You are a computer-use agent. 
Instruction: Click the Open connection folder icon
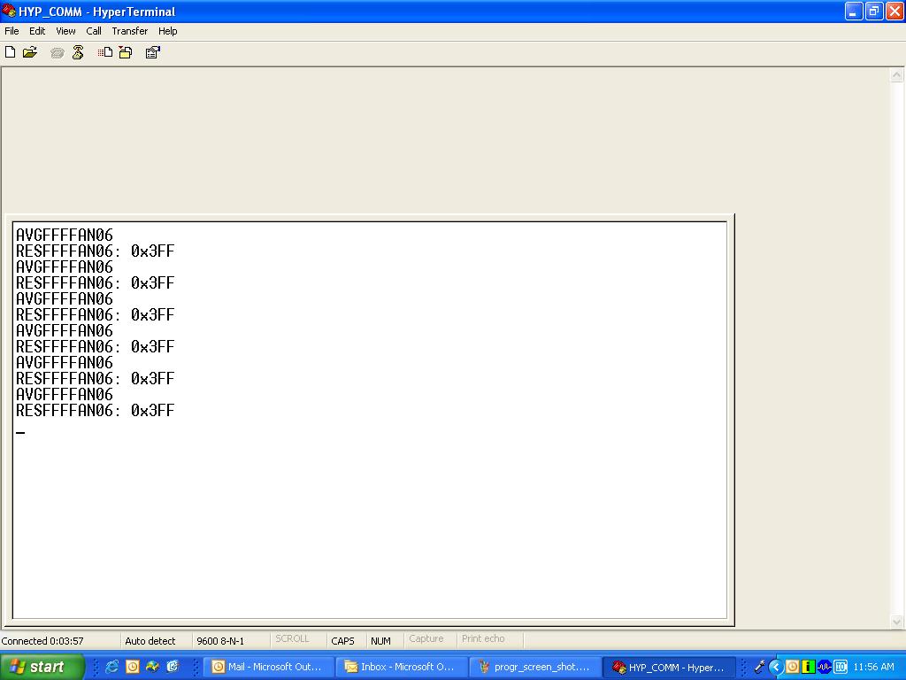click(30, 52)
